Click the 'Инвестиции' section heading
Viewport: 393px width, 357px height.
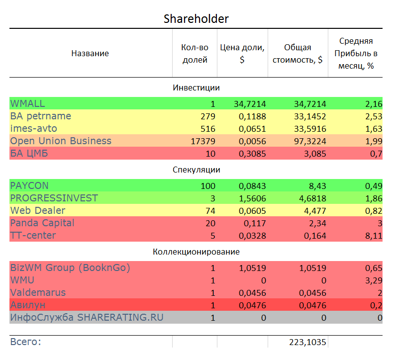(x=196, y=88)
